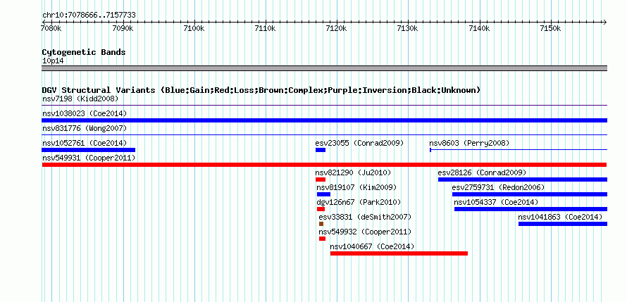The image size is (627, 302).
Task: Select the blue nsv819107 gain bar
Action: click(323, 194)
